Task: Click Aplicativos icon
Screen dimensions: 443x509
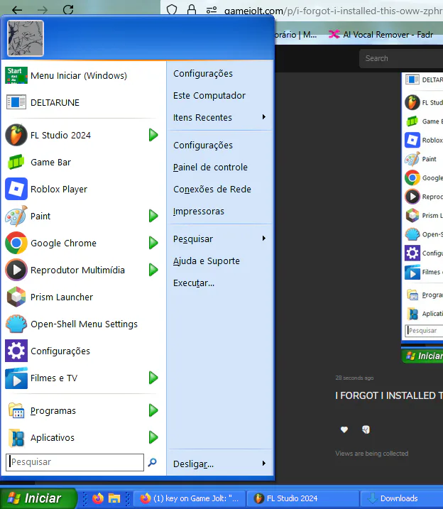Action: coord(16,437)
